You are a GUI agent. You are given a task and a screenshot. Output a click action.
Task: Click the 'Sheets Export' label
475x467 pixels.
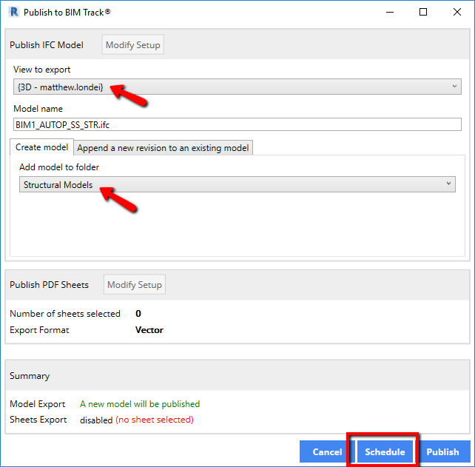(x=38, y=420)
